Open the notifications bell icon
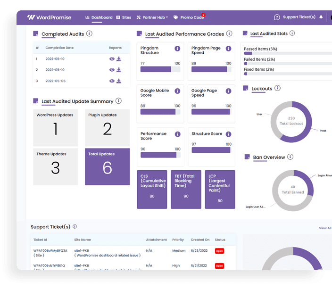The width and height of the screenshot is (332, 290). (x=321, y=17)
